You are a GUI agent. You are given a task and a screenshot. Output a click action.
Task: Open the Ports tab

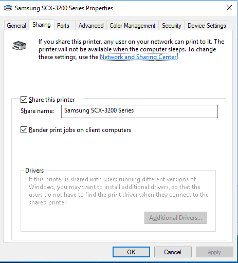63,26
